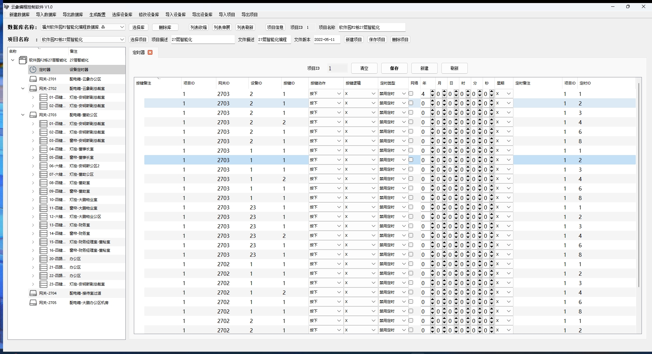Click the gateway icon of 网关-2701

33,79
